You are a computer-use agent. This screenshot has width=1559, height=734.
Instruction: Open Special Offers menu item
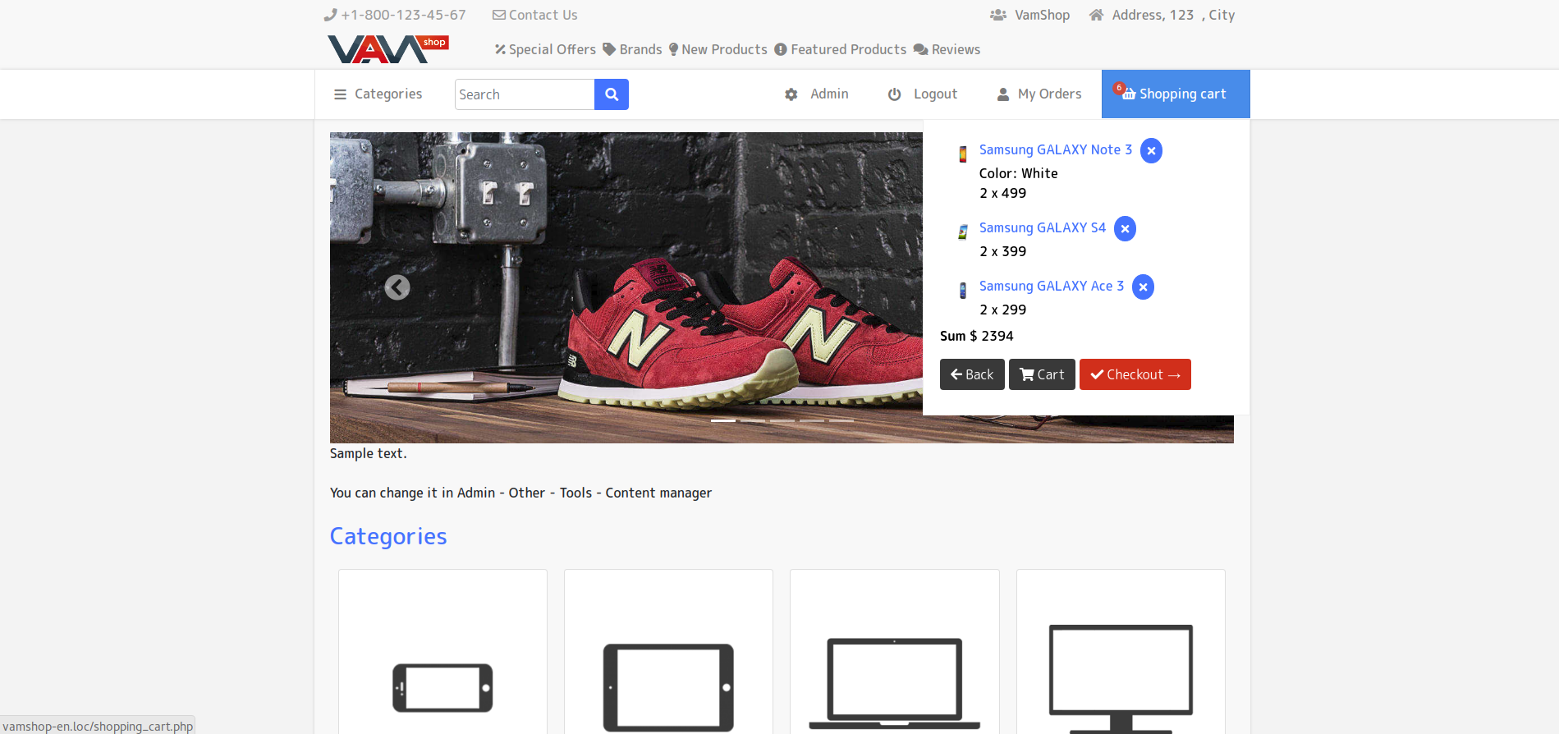545,49
